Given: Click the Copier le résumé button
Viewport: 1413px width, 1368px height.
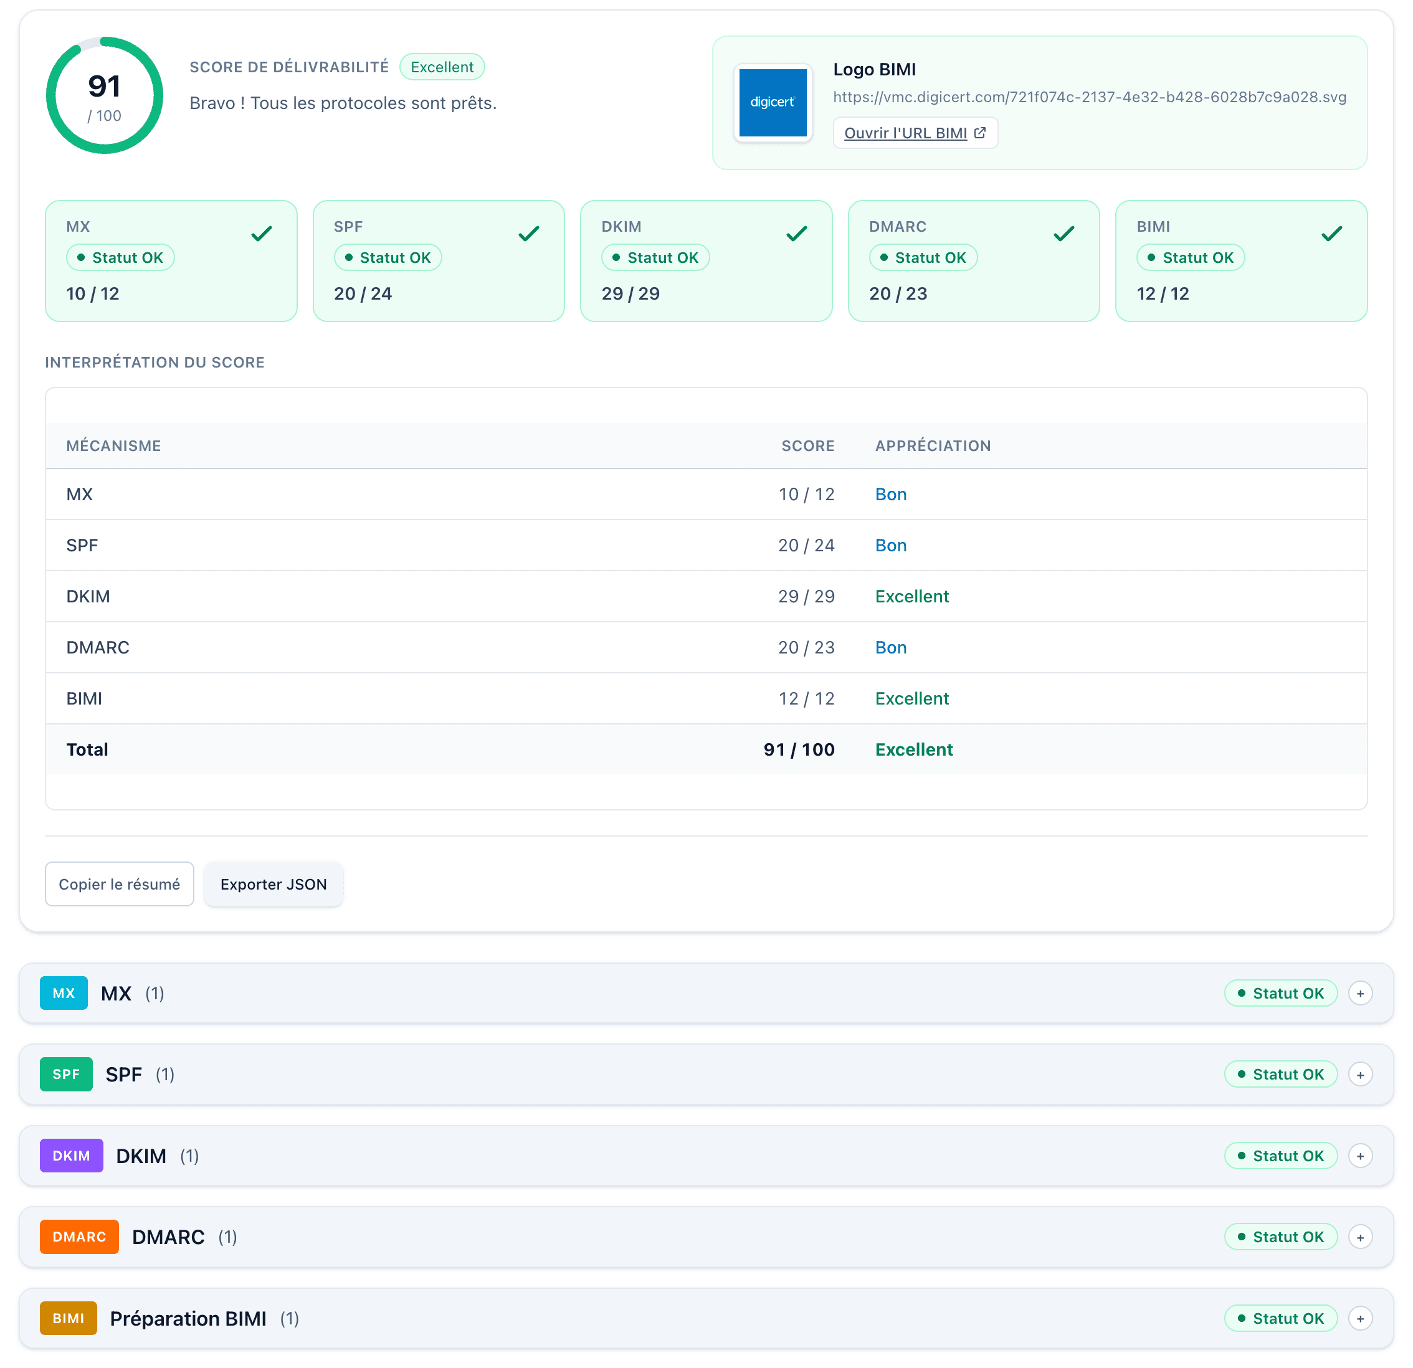Looking at the screenshot, I should [x=119, y=883].
